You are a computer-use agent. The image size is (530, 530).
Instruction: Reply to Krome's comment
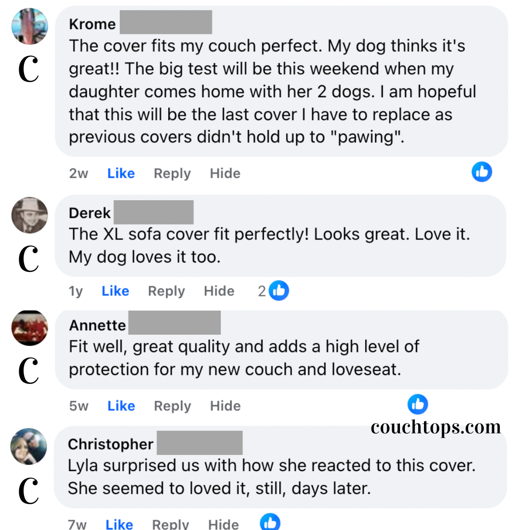click(x=172, y=173)
